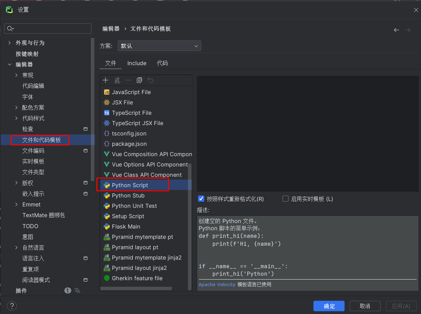Screen dimensions: 421x314
Task: Expand the 自然语言 tree node
Action: click(x=16, y=247)
